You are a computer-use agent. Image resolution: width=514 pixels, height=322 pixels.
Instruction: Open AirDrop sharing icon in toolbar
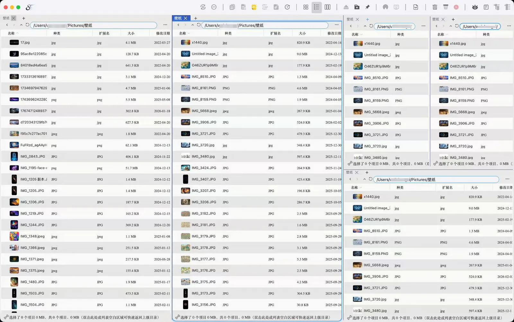pyautogui.click(x=385, y=7)
